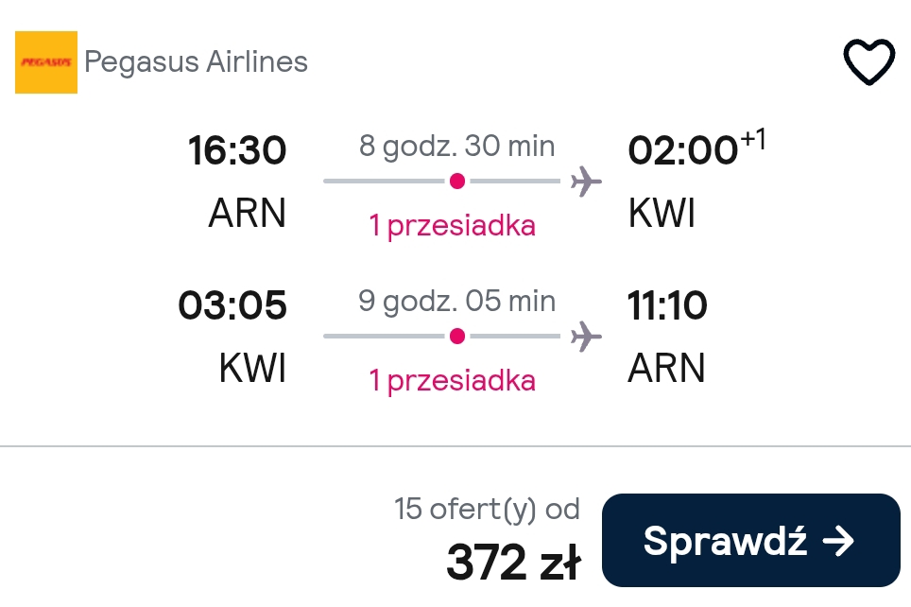Click the '15 ofert(y) od' text

[x=487, y=510]
